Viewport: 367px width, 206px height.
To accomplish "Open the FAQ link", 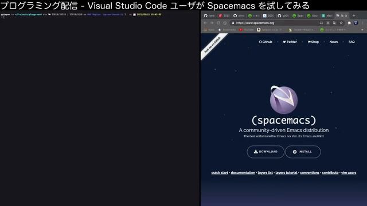I will pos(352,42).
